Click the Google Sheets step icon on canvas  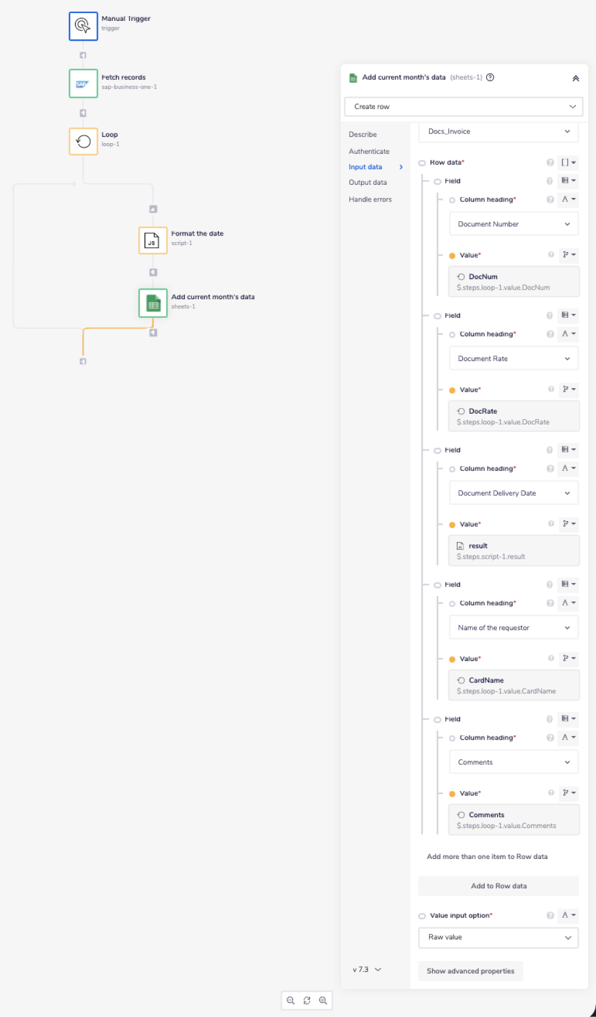[x=153, y=303]
